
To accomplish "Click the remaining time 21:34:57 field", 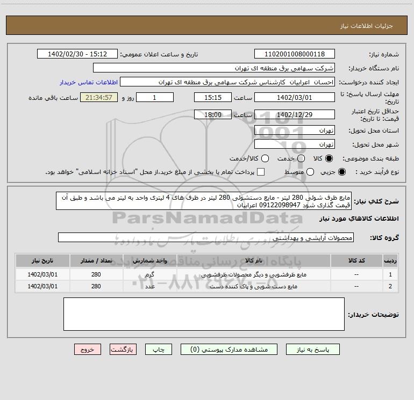I will pos(99,97).
